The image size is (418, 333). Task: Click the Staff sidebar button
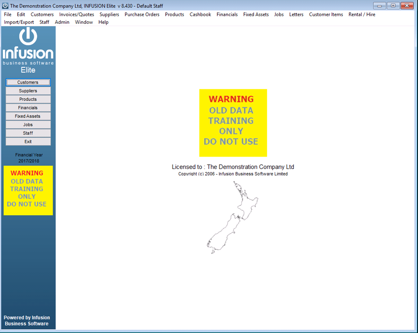(x=28, y=133)
